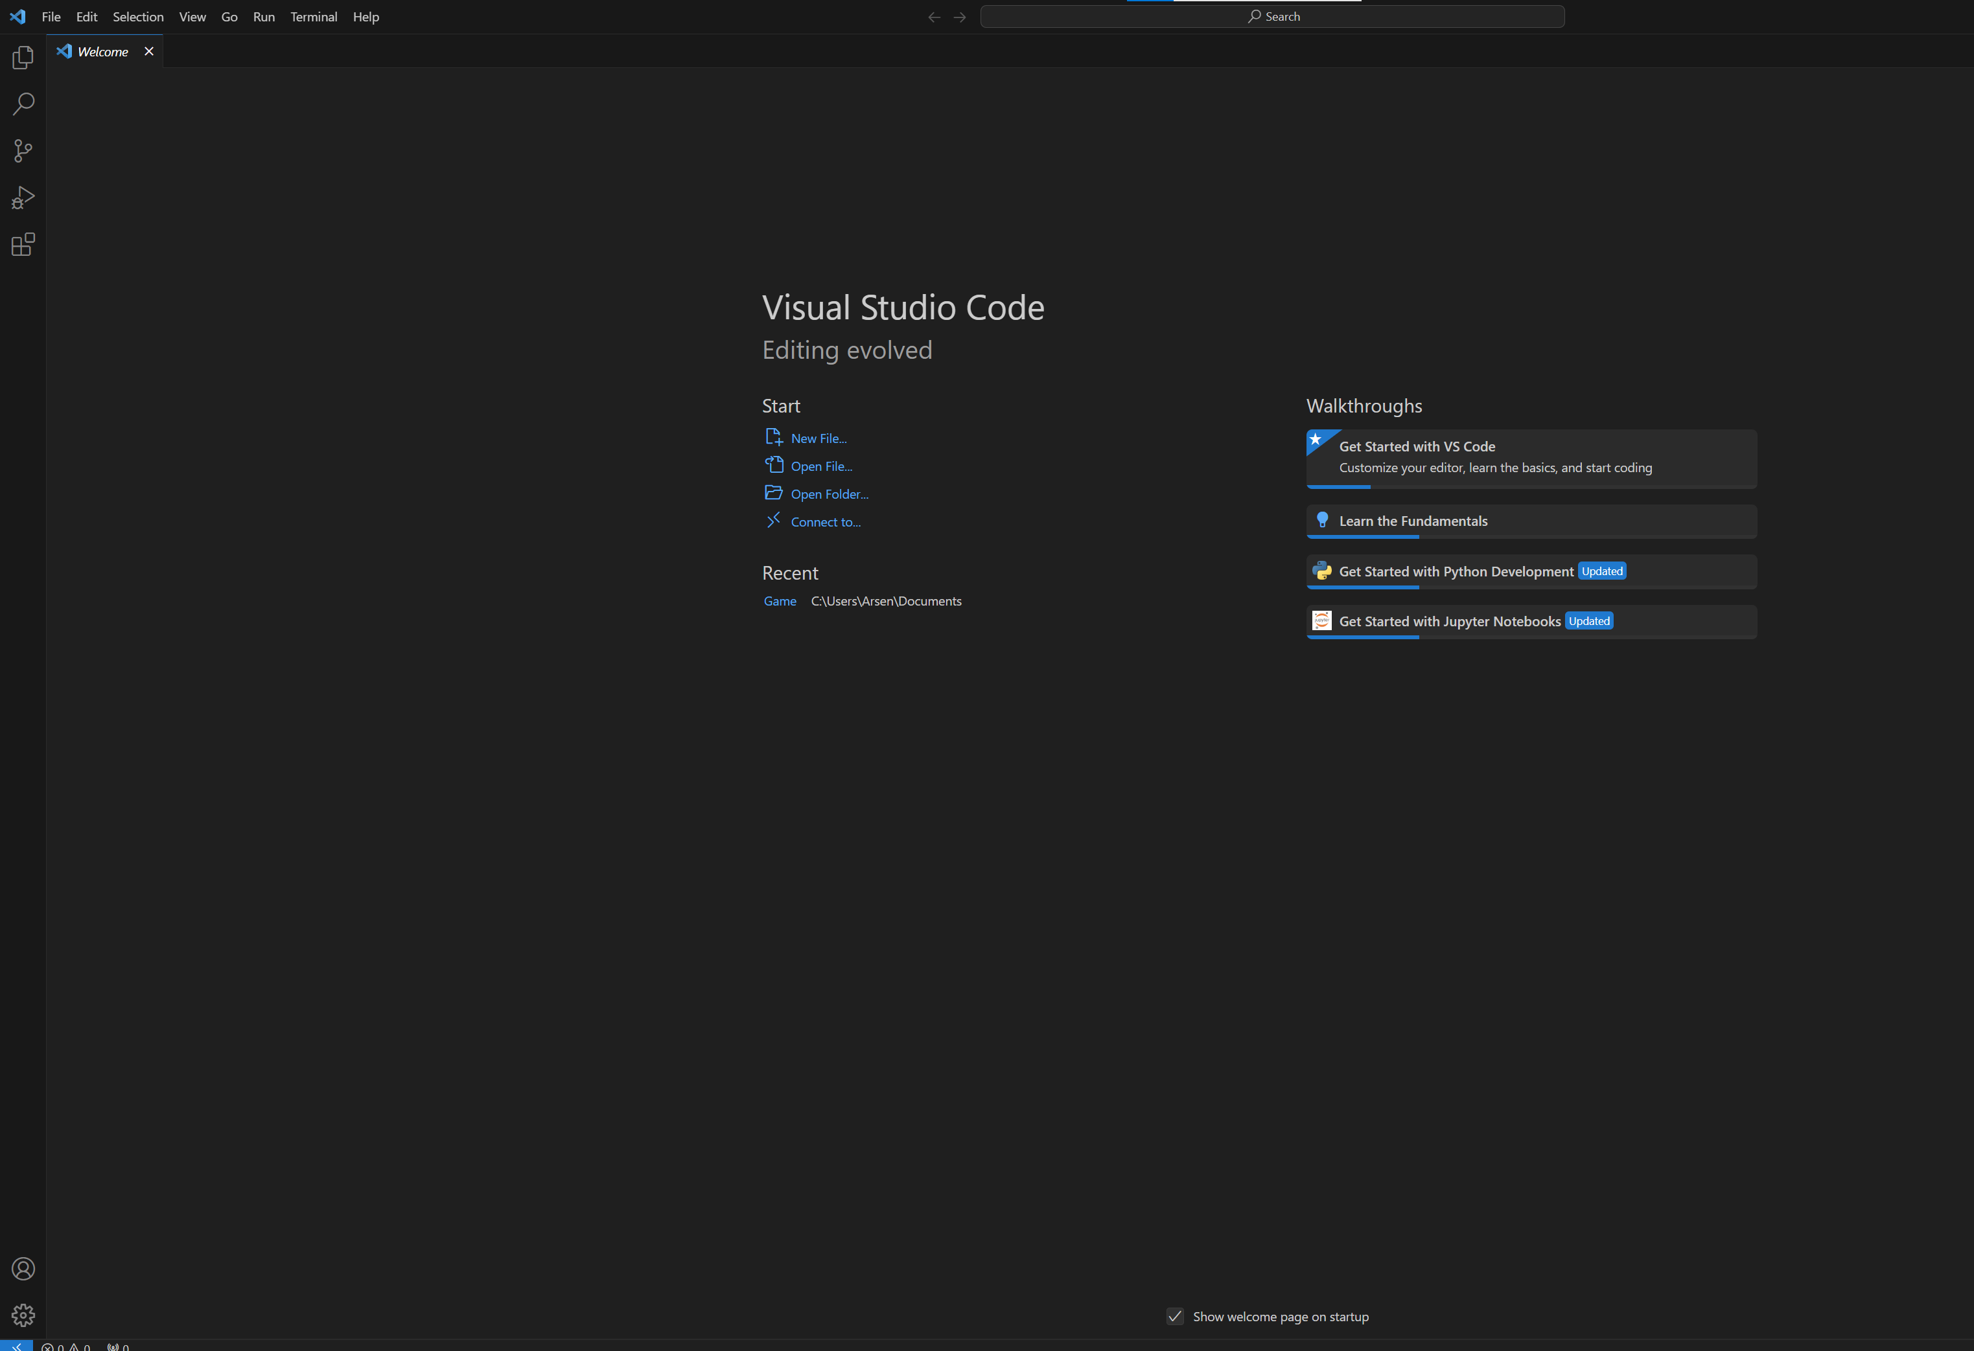Click the Jupyter logo icon in walkthroughs
This screenshot has width=1974, height=1351.
(x=1321, y=620)
